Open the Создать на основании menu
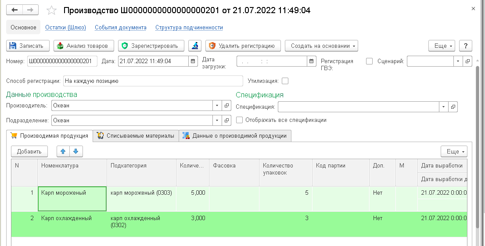Image resolution: width=485 pixels, height=246 pixels. pyautogui.click(x=321, y=46)
